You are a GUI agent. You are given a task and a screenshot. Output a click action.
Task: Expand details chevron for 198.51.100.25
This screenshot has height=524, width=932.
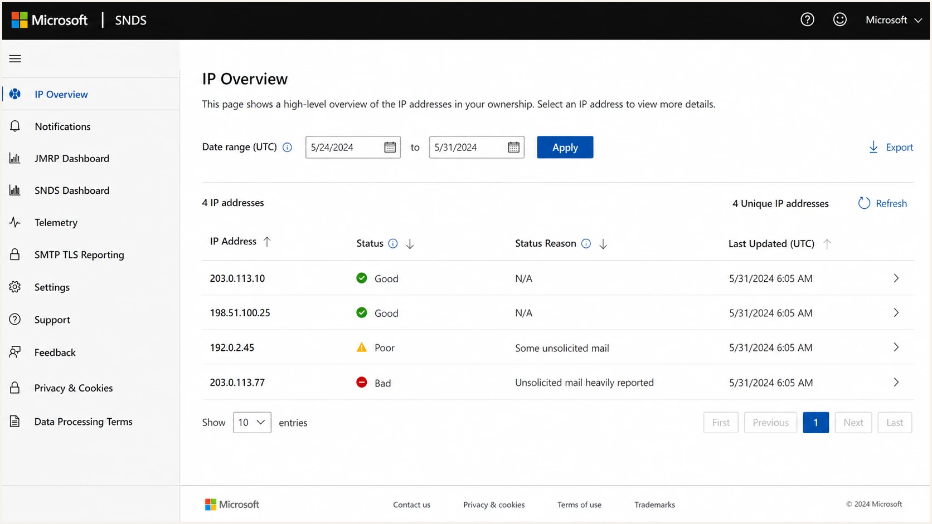coord(896,312)
